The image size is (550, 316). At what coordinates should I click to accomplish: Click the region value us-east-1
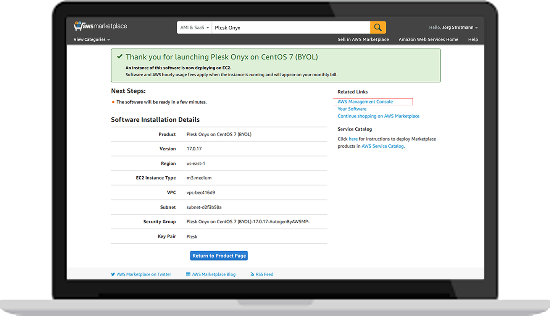tap(196, 163)
